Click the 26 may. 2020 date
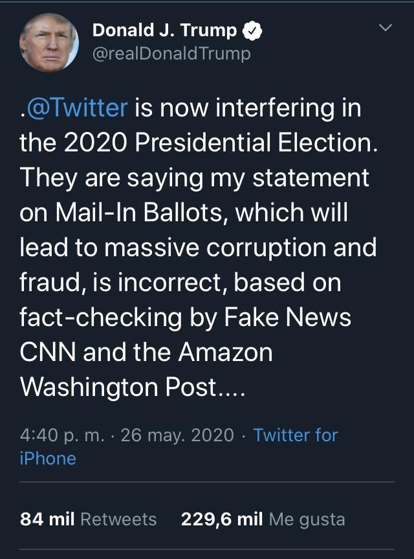The image size is (414, 559). click(x=177, y=435)
